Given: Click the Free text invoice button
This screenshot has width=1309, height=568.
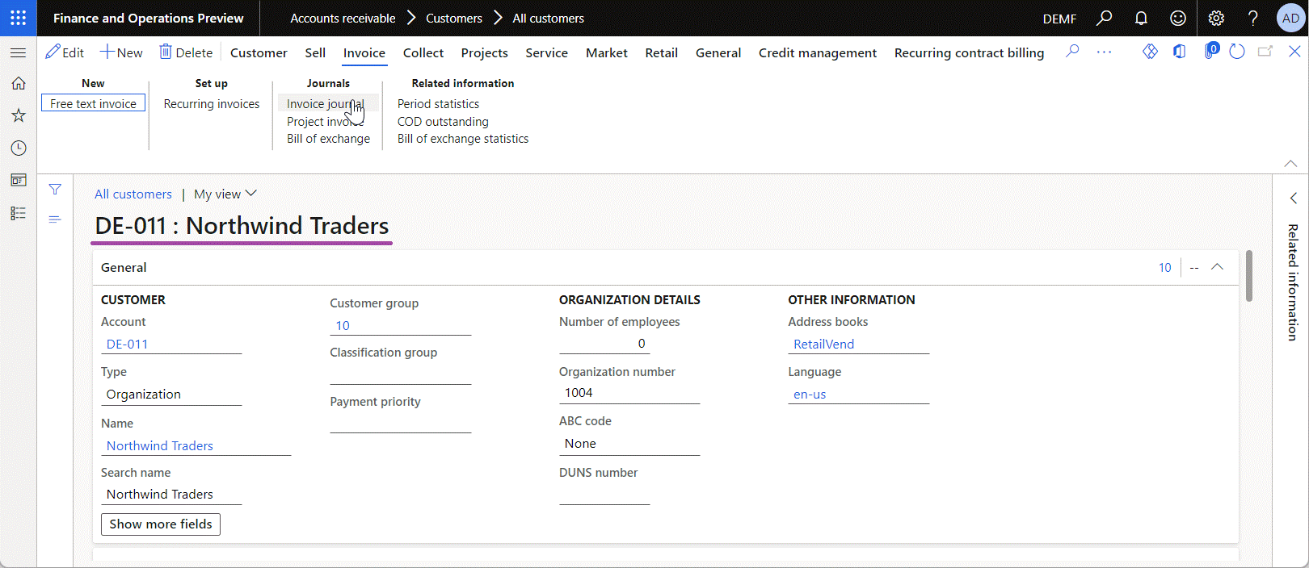Looking at the screenshot, I should tap(94, 103).
